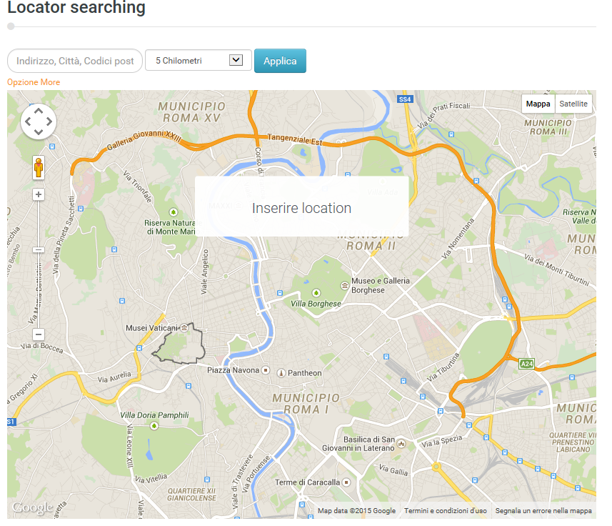Click the pan right arrow on map control
The width and height of the screenshot is (612, 526).
point(49,121)
